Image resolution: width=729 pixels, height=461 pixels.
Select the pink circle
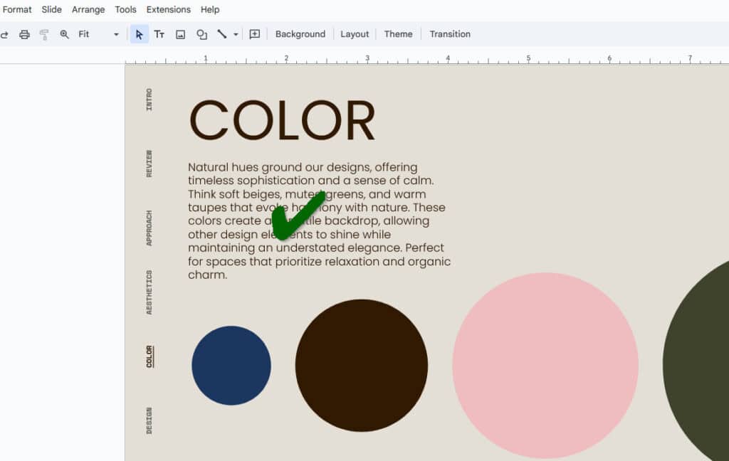coord(545,365)
